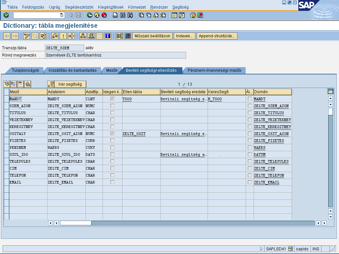
Task: Toggle the Ál... checkbox in TELEPULES row
Action: 250,161
